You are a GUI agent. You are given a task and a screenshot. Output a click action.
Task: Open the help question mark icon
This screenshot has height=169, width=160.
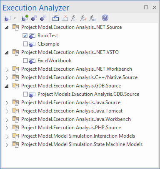(105, 18)
